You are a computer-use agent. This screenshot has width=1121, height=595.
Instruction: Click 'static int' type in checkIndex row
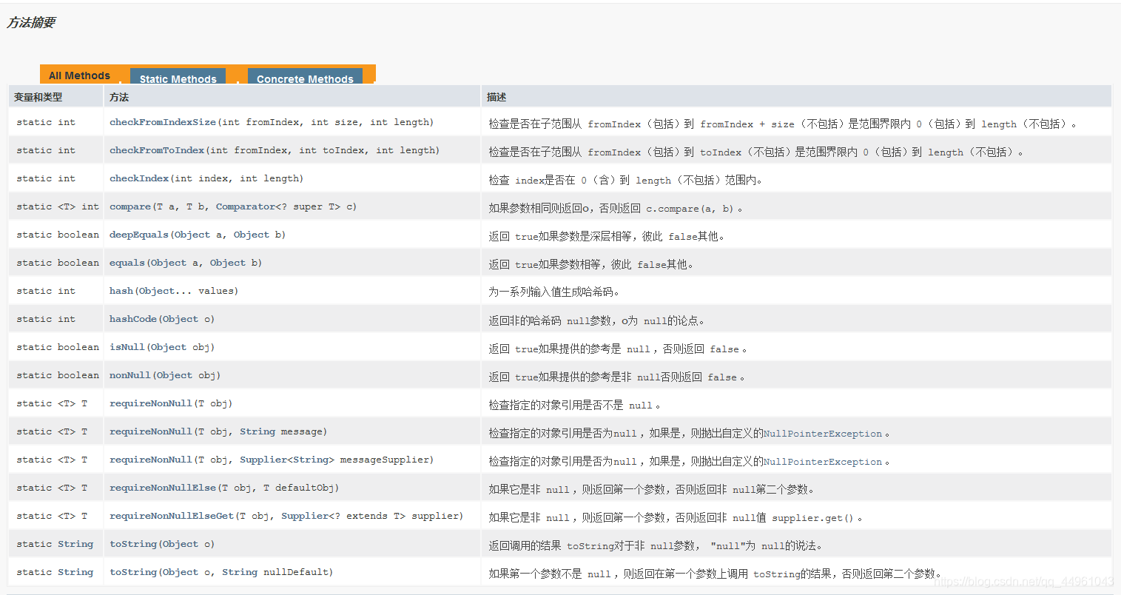(x=46, y=178)
